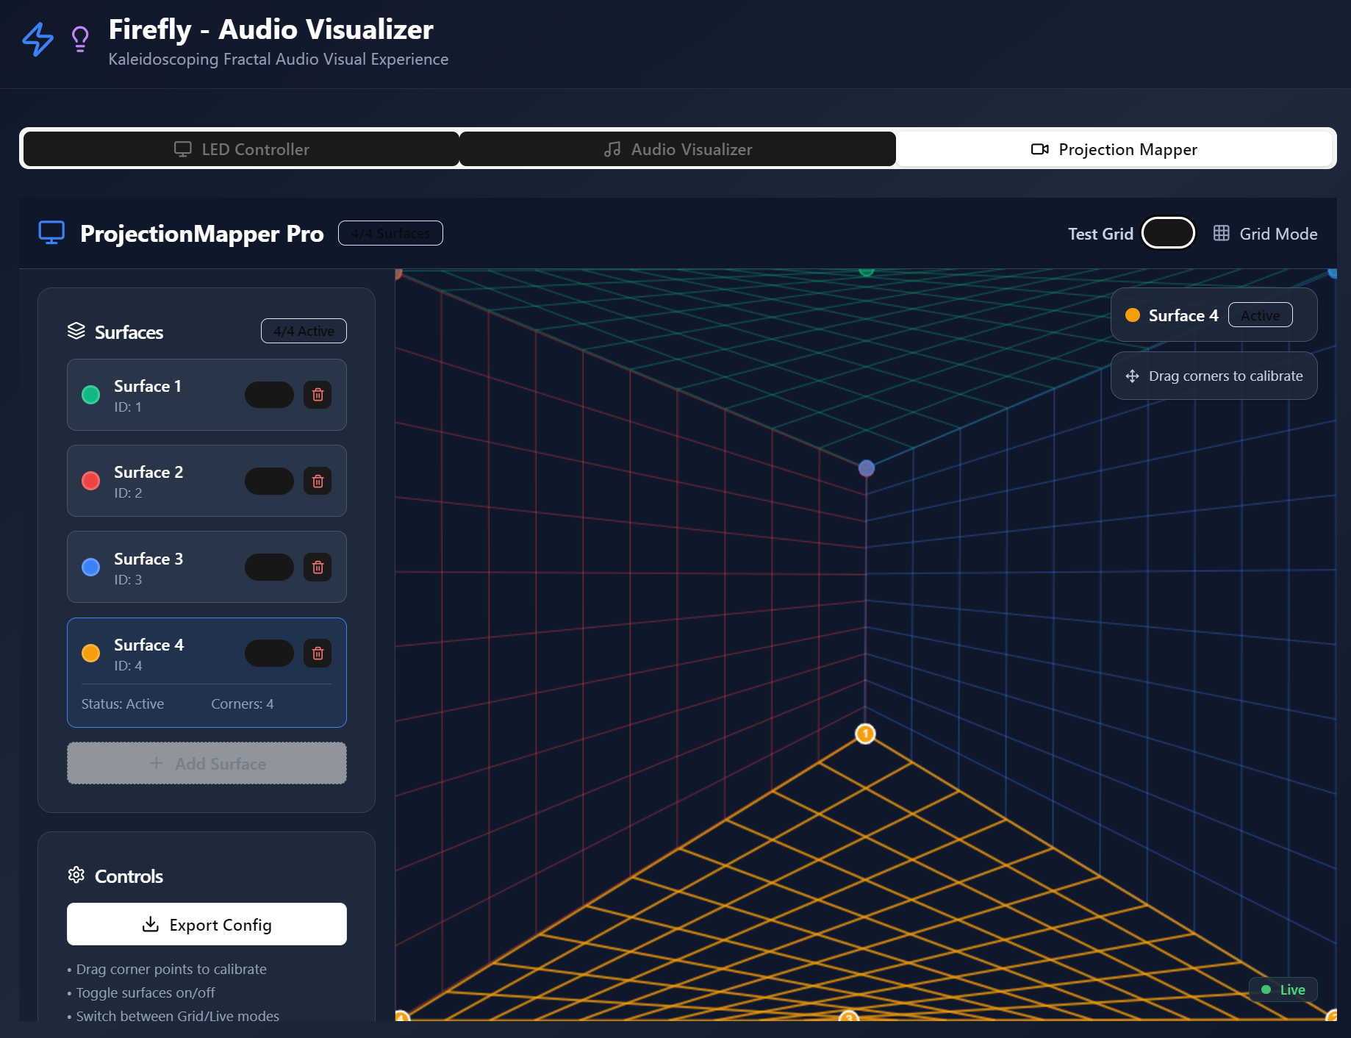Click the monitor icon beside ProjectionMapper Pro

point(51,232)
